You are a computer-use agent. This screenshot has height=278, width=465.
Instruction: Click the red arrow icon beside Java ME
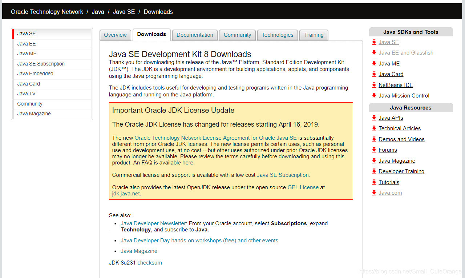[x=374, y=64]
